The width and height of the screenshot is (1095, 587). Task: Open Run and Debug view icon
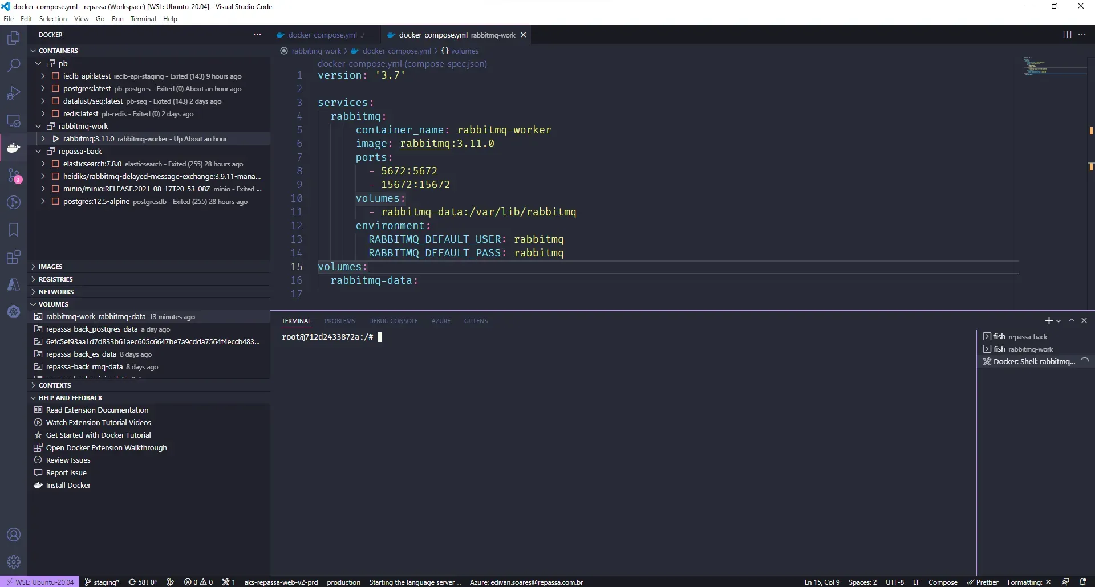click(x=14, y=93)
